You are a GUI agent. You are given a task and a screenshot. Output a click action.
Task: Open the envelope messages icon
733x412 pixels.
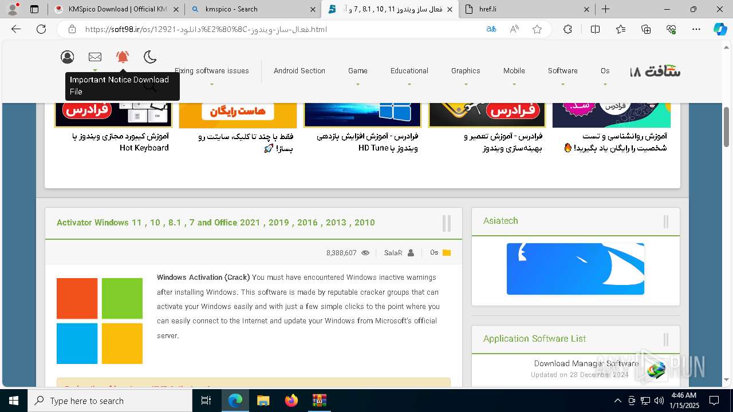tap(95, 57)
